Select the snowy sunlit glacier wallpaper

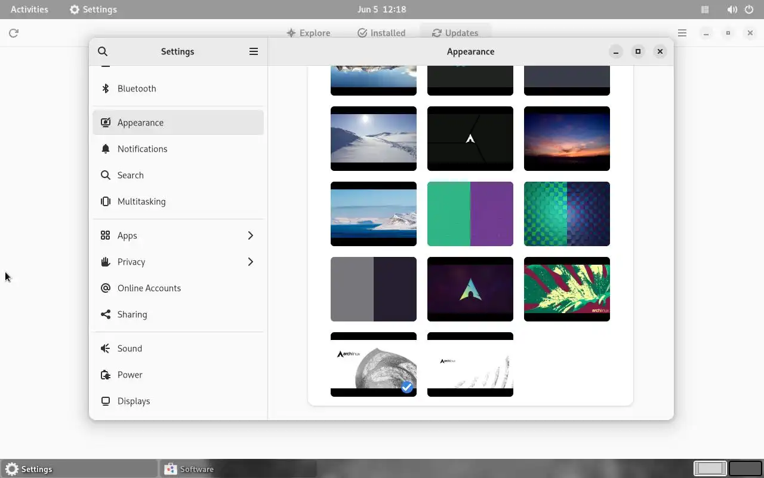(374, 139)
